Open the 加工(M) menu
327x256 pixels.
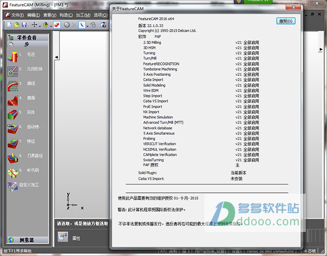point(83,15)
